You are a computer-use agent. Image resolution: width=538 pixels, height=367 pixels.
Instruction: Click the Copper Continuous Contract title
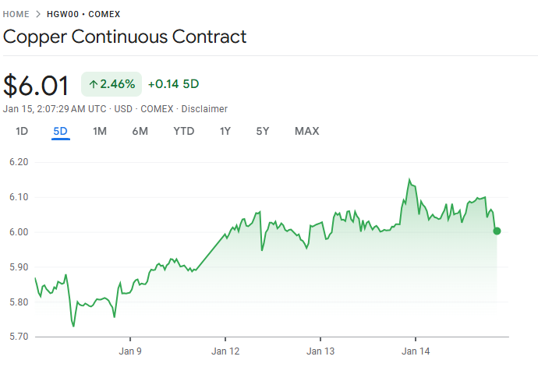(x=125, y=37)
